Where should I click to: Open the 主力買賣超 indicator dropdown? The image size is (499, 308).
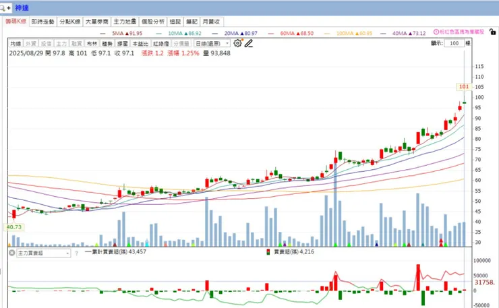(x=44, y=253)
